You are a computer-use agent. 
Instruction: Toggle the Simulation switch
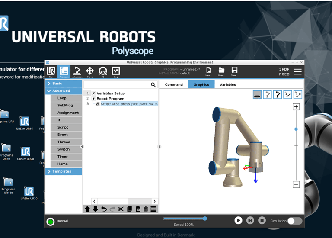(x=295, y=221)
